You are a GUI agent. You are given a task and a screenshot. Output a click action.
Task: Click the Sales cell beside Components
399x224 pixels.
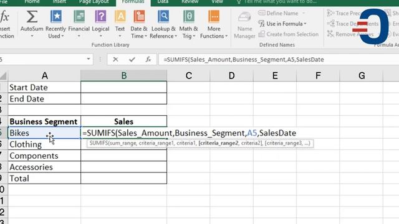pos(123,156)
